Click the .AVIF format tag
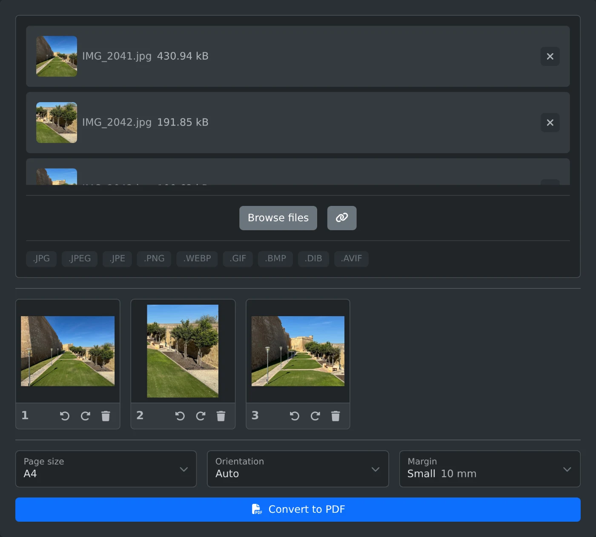The width and height of the screenshot is (596, 537). [351, 259]
